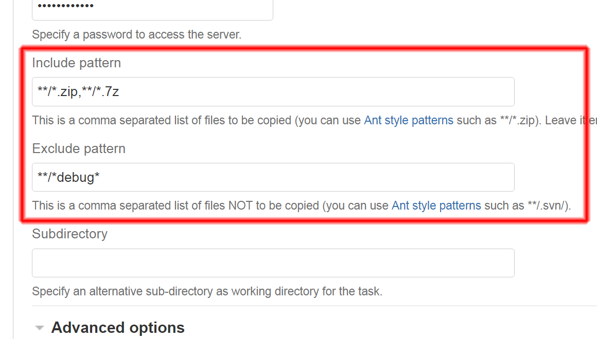Expand the Advanced options disclosure triangle
This screenshot has height=339, width=597.
(39, 328)
